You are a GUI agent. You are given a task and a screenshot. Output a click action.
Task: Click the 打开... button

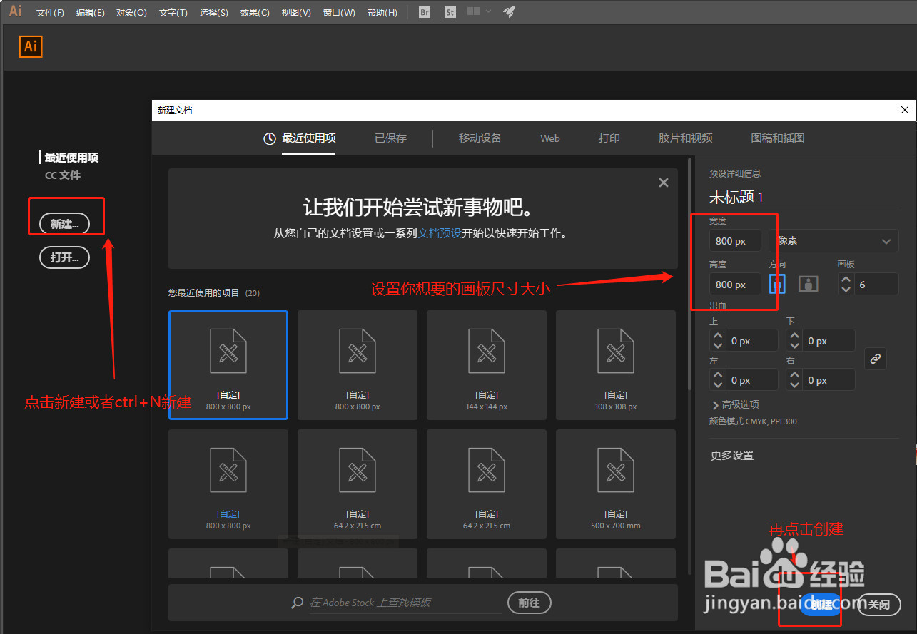[64, 257]
